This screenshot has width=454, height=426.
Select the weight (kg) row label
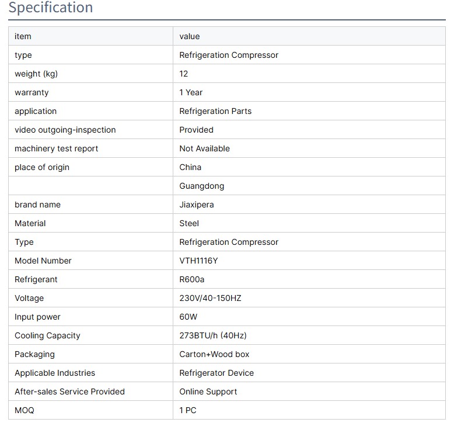pos(36,74)
